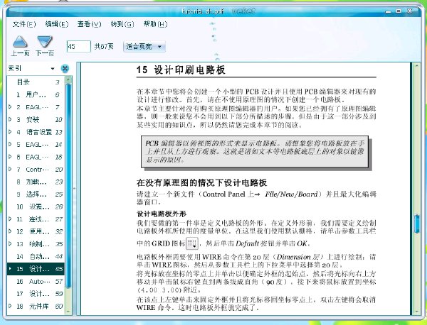427x325 pixels.
Task: Go to next page with down arrow
Action: (x=45, y=42)
